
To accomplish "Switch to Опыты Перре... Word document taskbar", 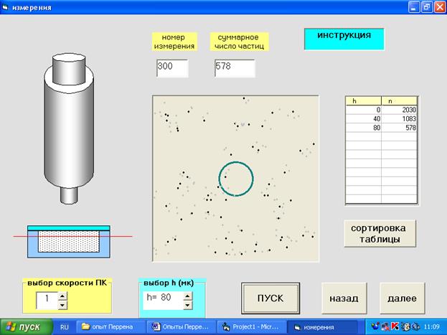I will [182, 326].
